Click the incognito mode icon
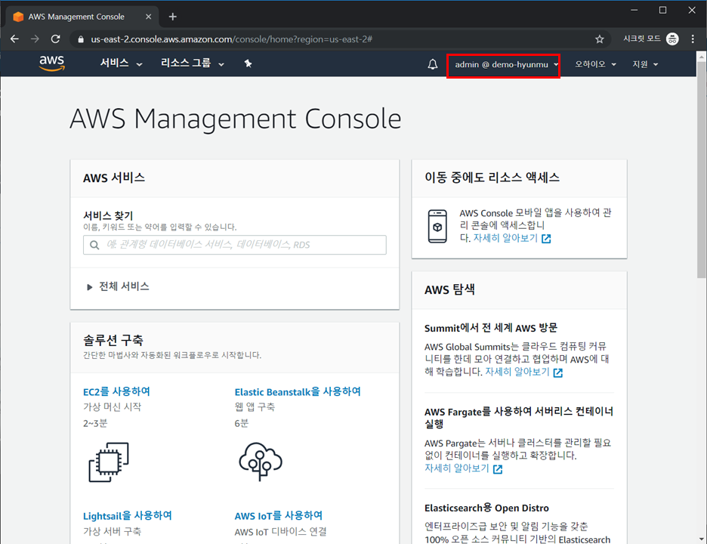This screenshot has height=544, width=707. point(672,39)
